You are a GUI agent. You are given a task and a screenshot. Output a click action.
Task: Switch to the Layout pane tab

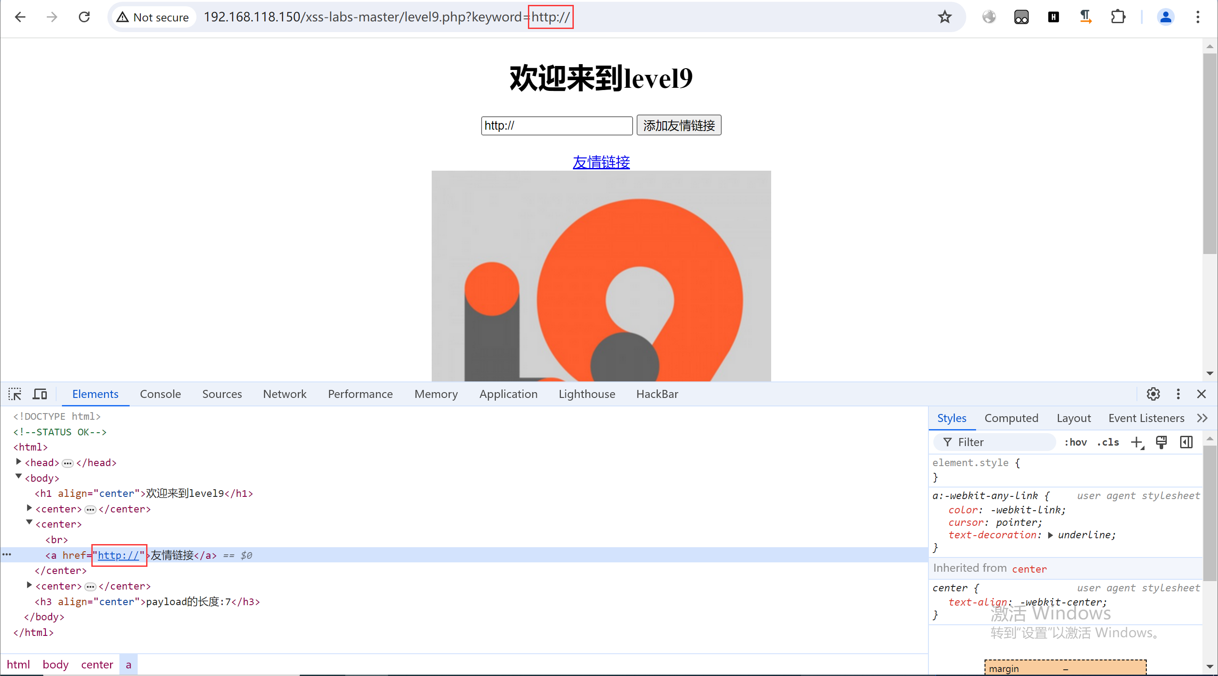[1074, 418]
